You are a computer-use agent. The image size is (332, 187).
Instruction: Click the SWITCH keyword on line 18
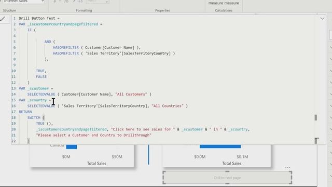(x=34, y=117)
